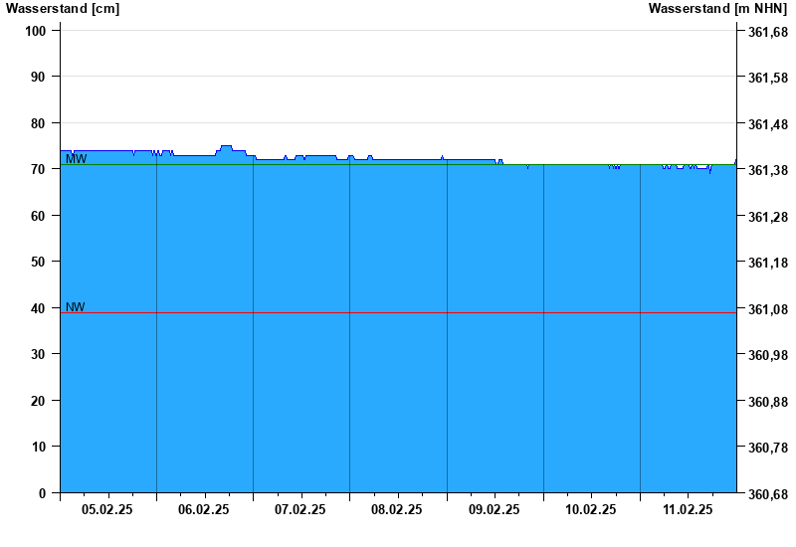Click the 361,68 value on right axis
796x547 pixels.
768,32
